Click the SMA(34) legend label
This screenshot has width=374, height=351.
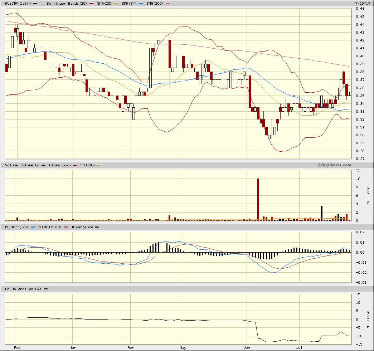pos(129,3)
